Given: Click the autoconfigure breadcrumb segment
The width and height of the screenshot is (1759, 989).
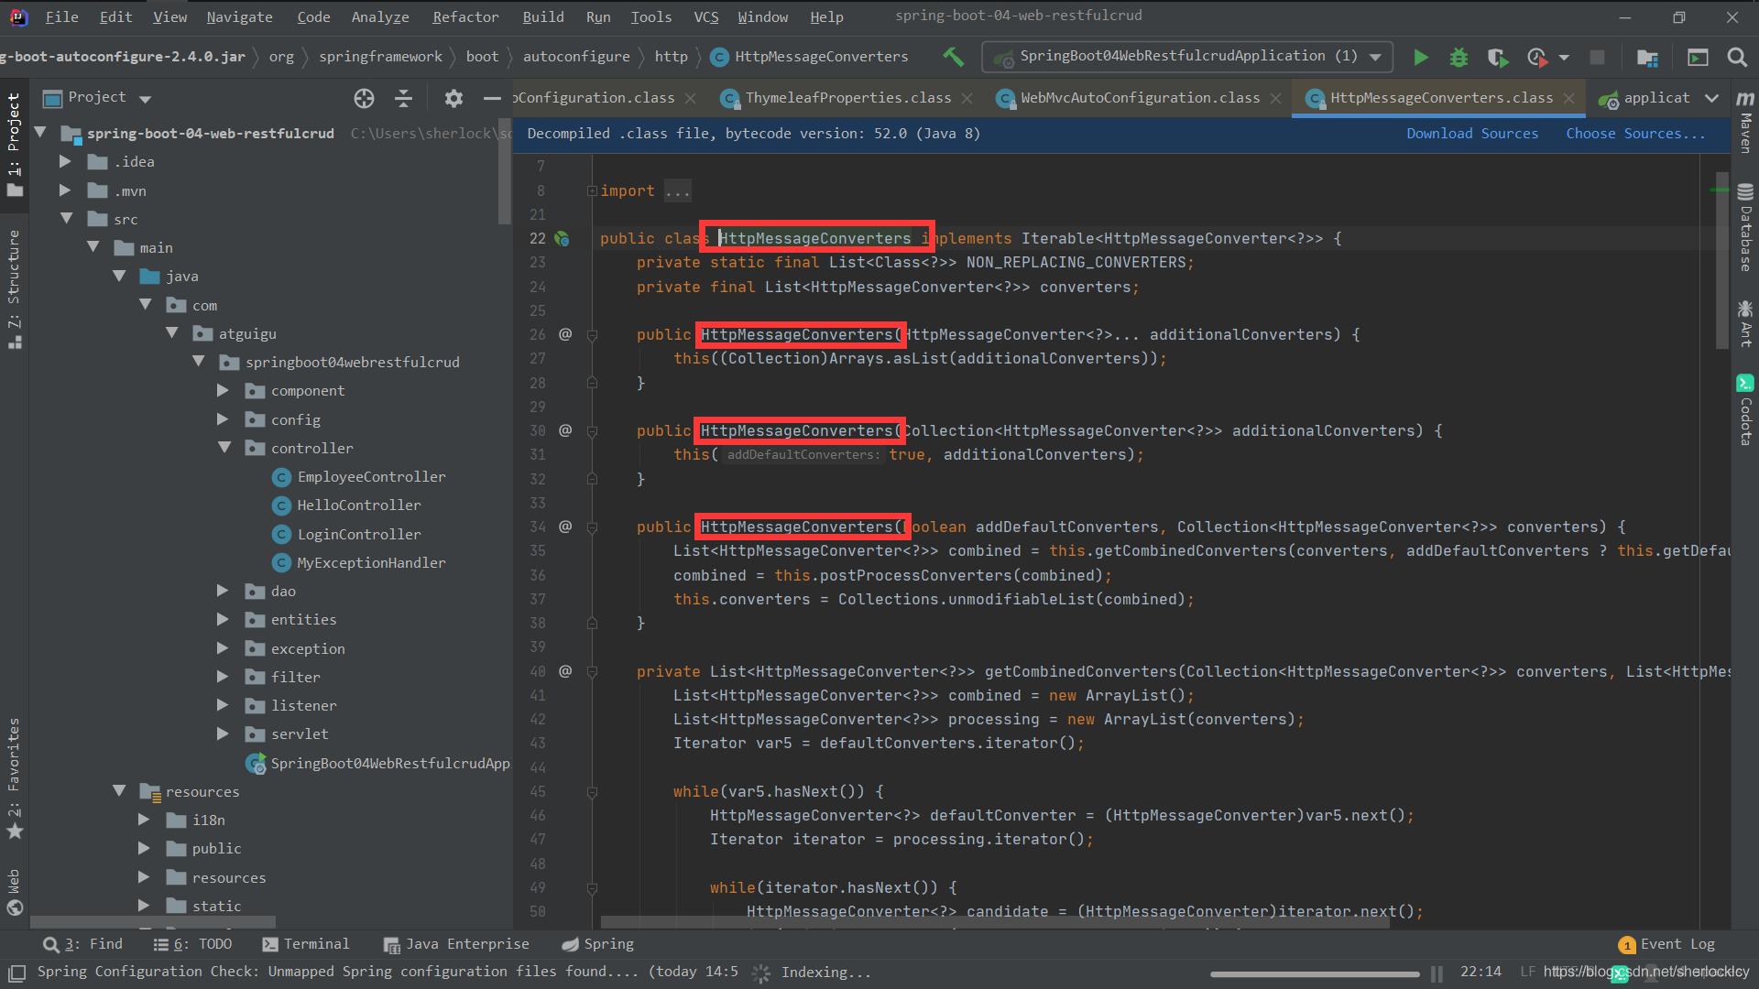Looking at the screenshot, I should [576, 57].
